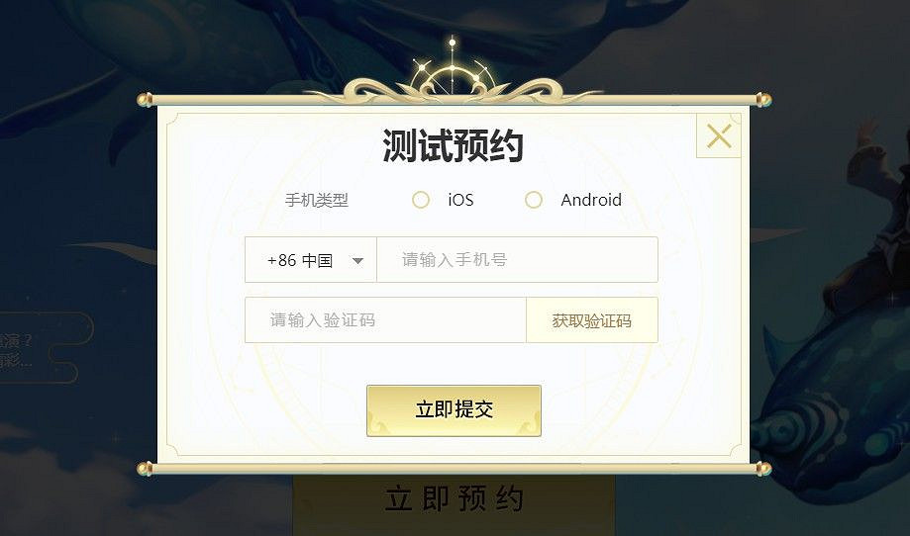910x536 pixels.
Task: Click the dimmed 立即预约 button behind the dialog
Action: (x=454, y=500)
